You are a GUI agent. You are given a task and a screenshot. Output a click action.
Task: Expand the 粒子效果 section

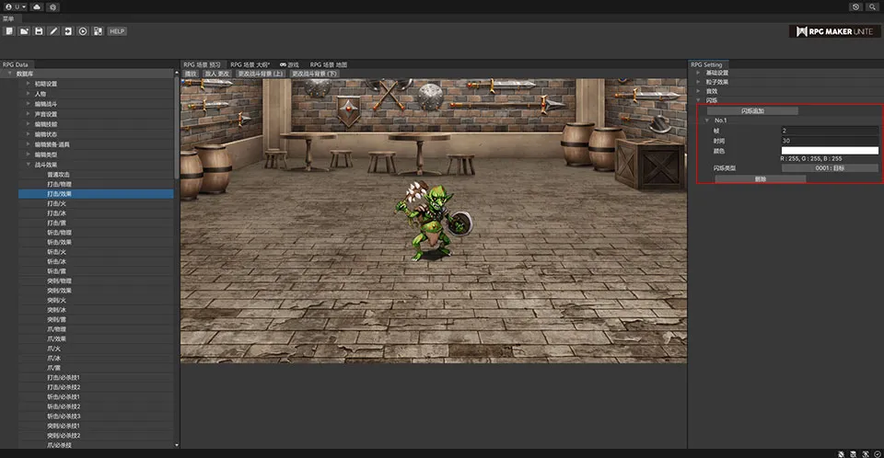pos(697,82)
